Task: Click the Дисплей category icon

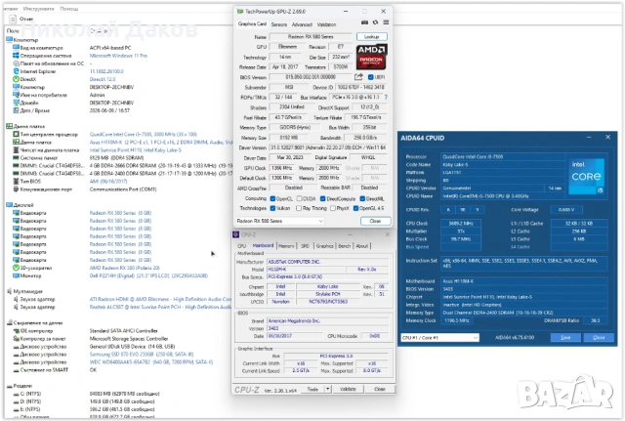Action: tap(9, 204)
